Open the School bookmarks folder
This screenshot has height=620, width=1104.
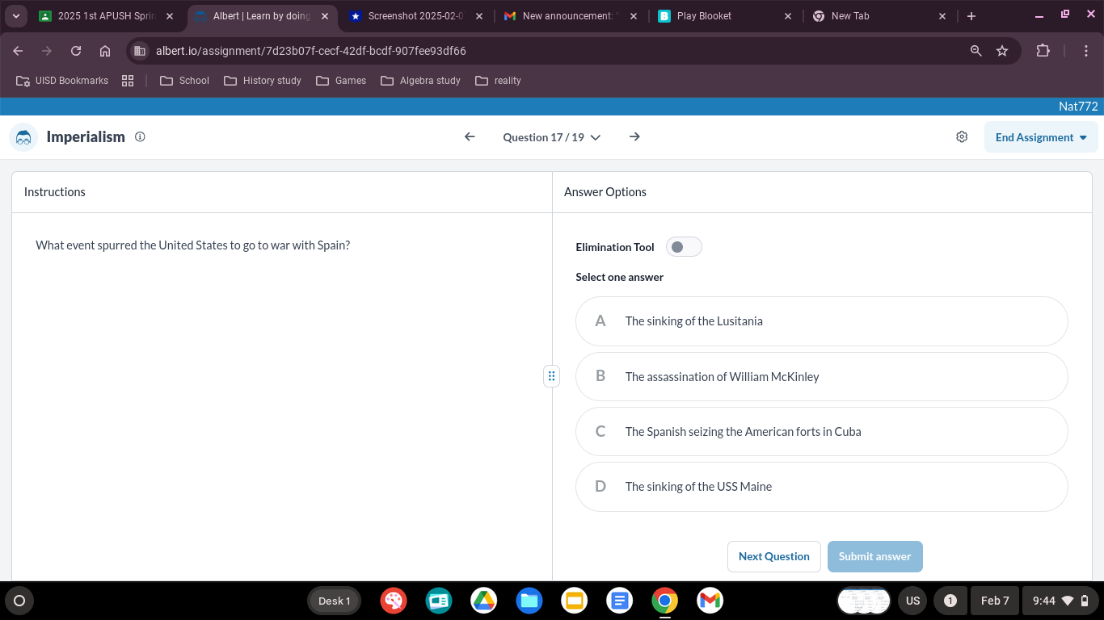[185, 81]
